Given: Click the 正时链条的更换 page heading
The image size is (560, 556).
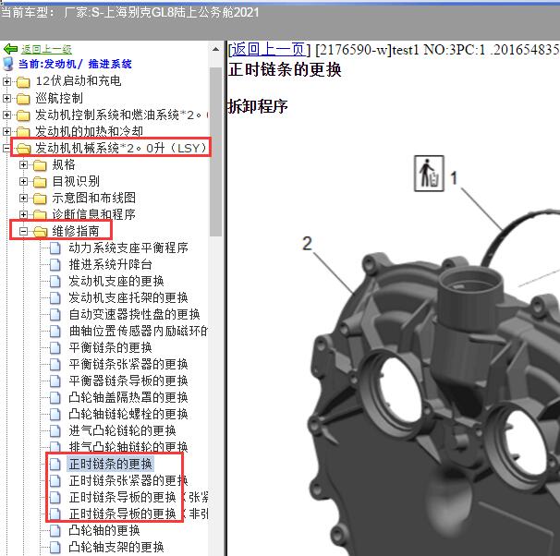Looking at the screenshot, I should (x=285, y=69).
